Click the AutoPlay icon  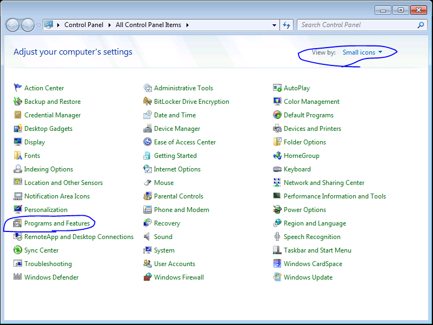coord(277,88)
